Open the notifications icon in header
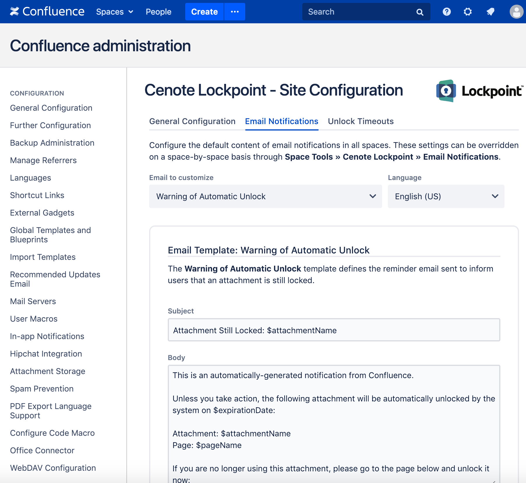Viewport: 526px width, 483px height. point(490,12)
